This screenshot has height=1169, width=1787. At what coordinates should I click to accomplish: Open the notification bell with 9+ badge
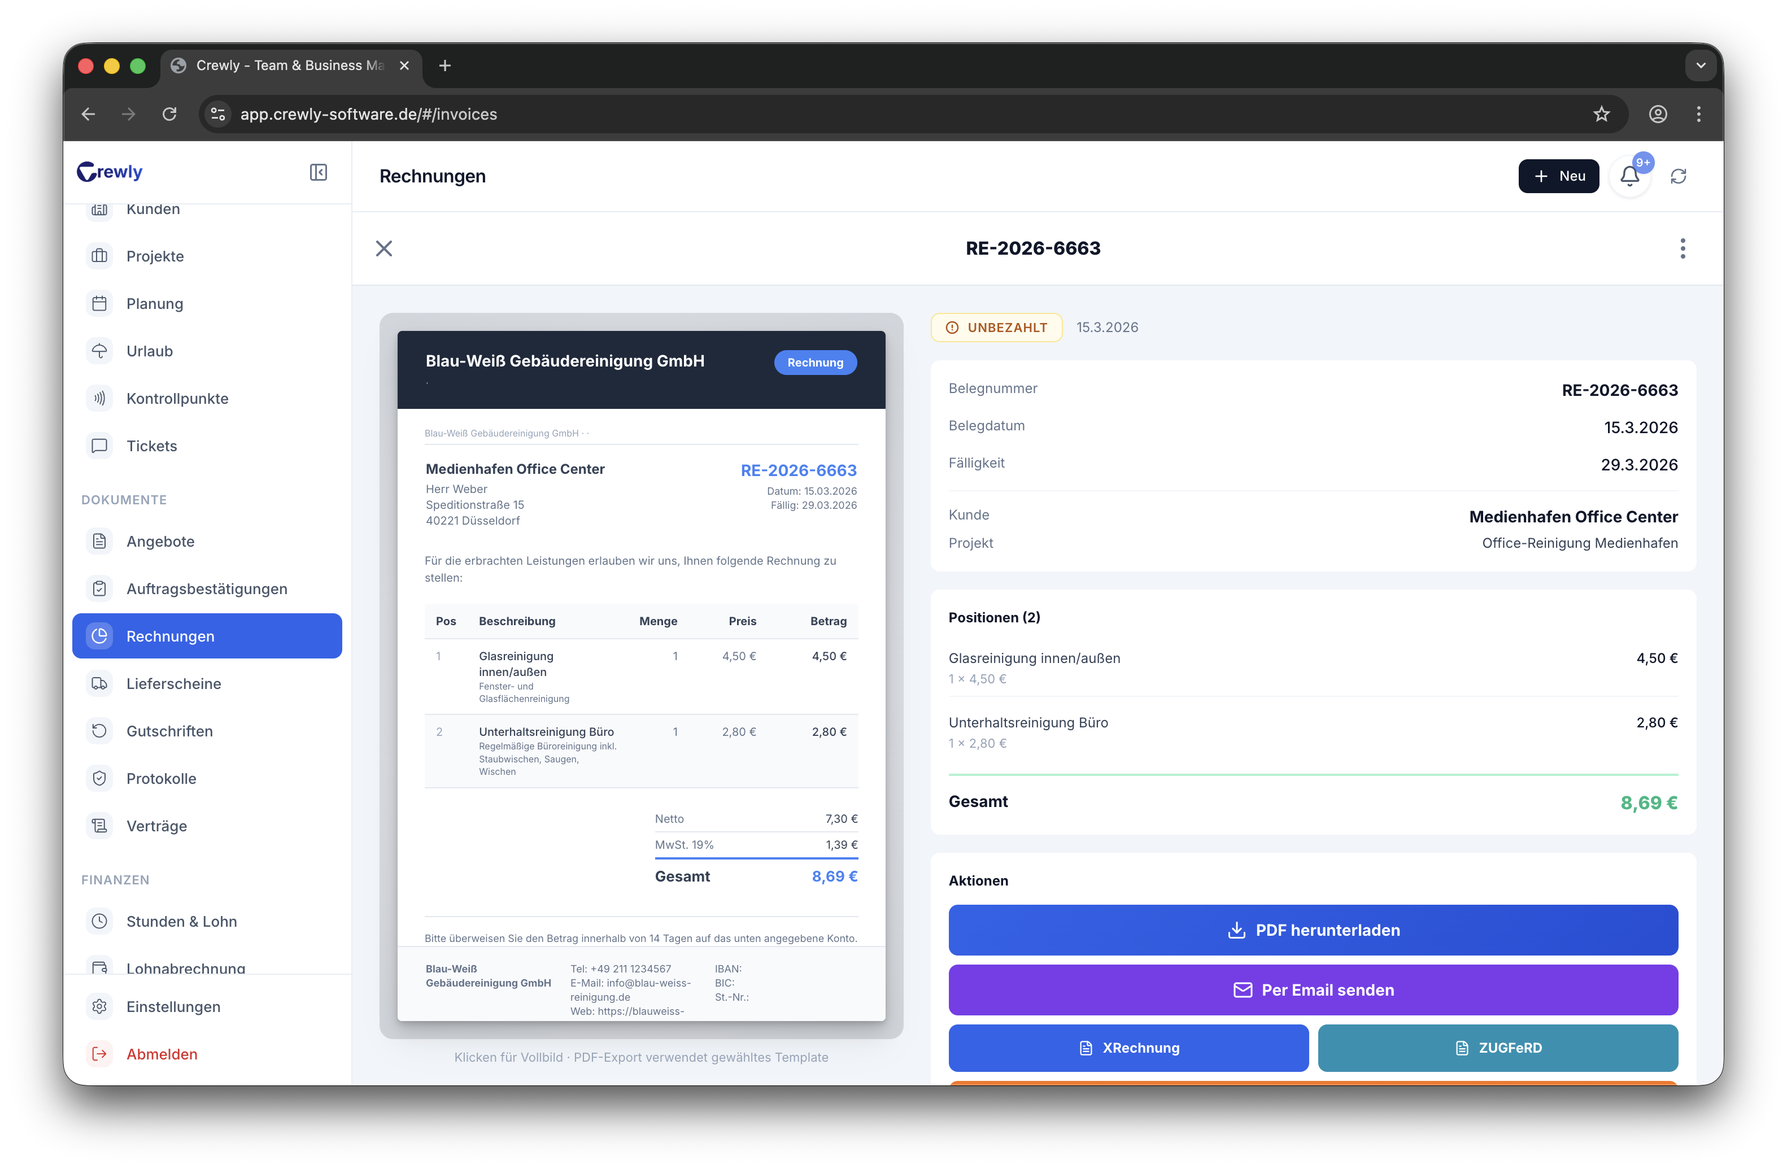(1630, 176)
